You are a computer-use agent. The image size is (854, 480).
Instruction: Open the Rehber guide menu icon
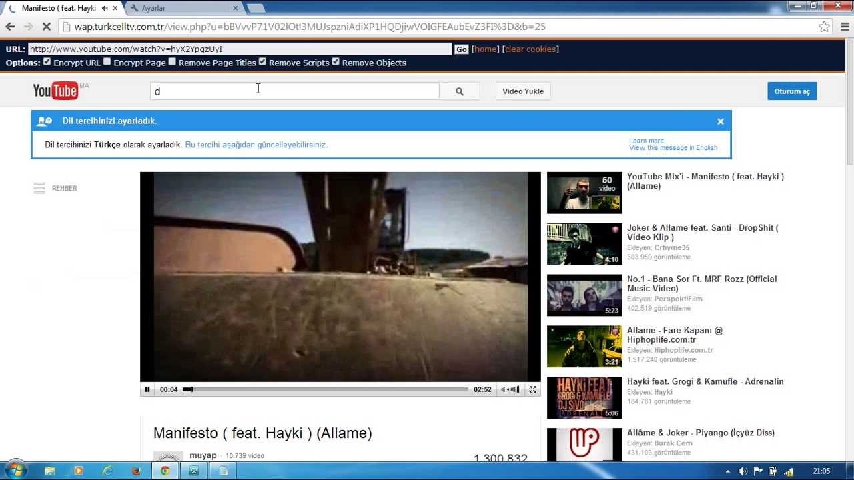click(x=39, y=188)
